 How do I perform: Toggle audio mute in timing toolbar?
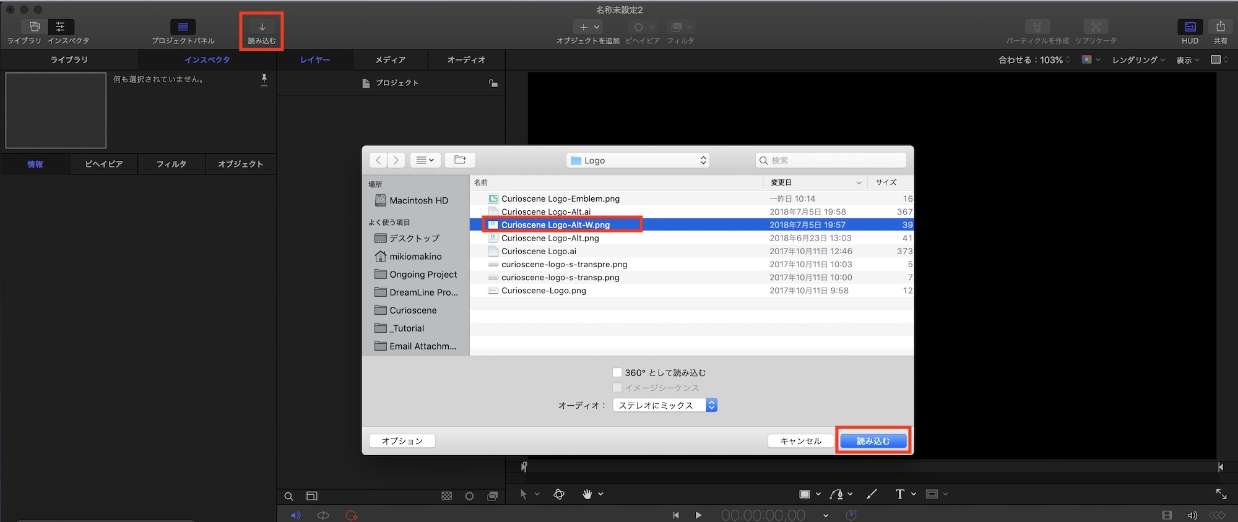295,515
